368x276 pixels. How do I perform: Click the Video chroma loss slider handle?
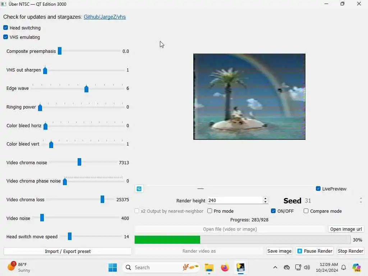point(102,199)
